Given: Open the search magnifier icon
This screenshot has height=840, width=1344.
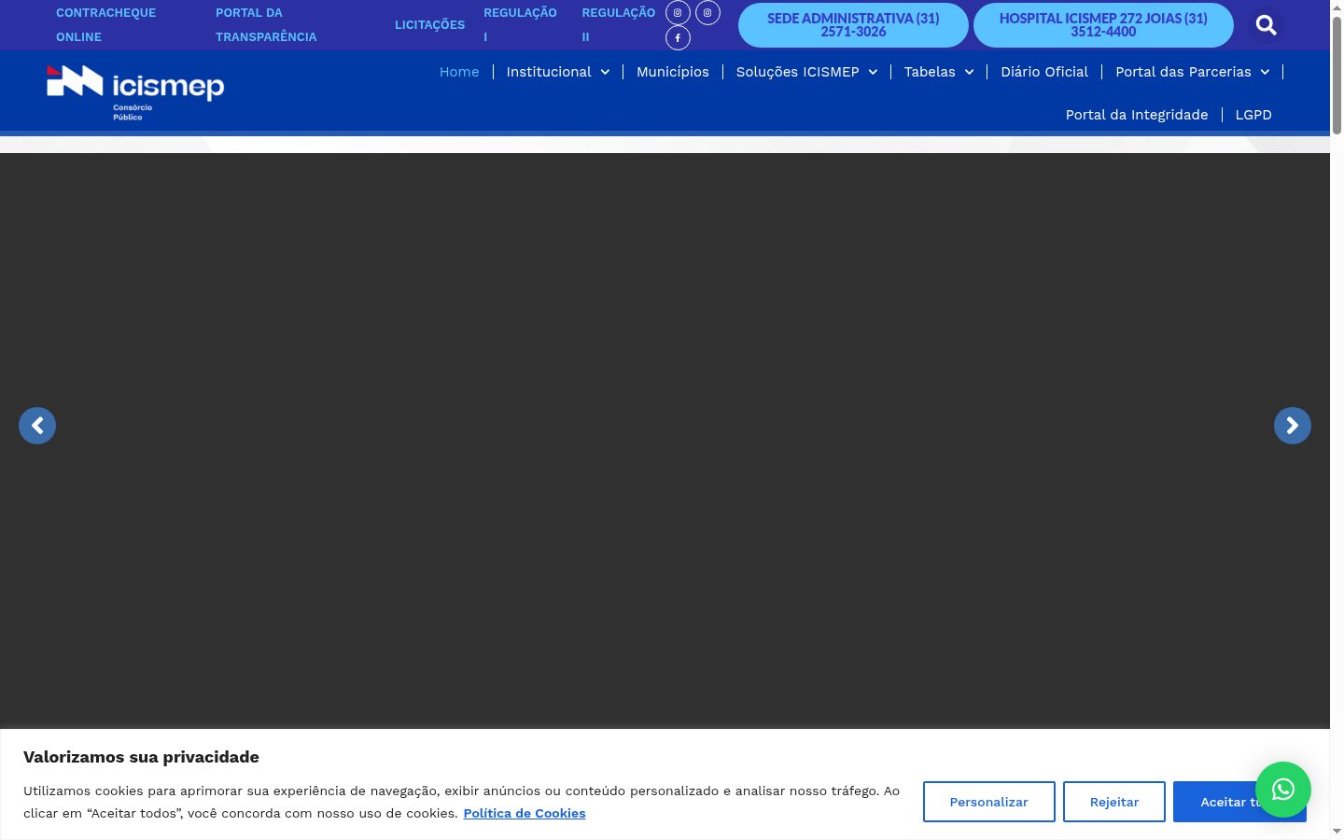Looking at the screenshot, I should click(1266, 25).
